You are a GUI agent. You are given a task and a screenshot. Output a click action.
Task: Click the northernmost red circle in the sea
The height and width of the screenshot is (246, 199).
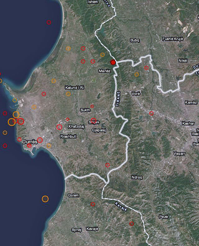tap(49, 22)
